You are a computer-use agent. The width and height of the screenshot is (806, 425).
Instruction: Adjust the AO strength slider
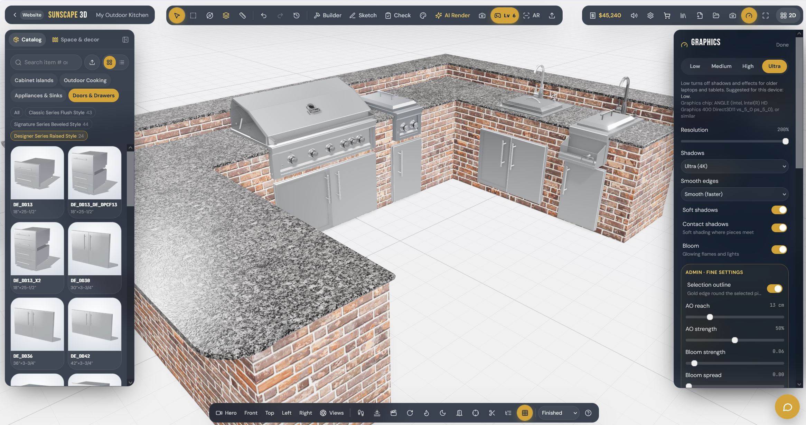point(734,340)
